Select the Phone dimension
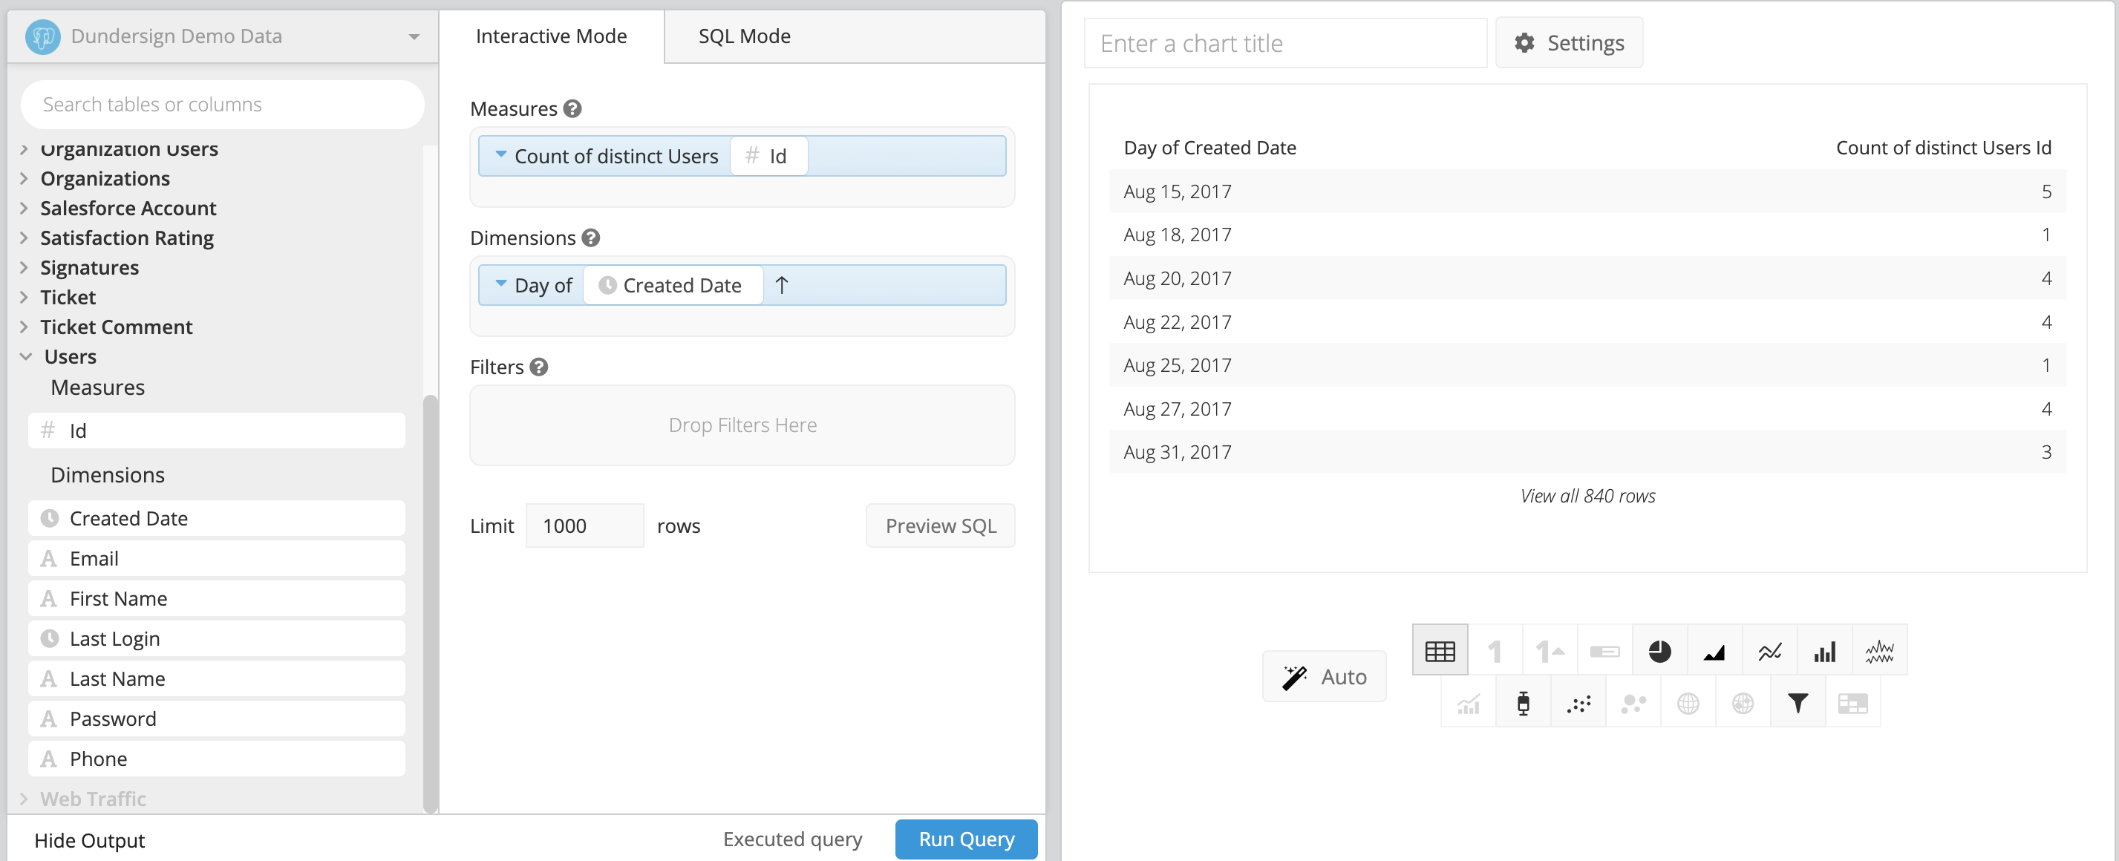 (x=216, y=759)
